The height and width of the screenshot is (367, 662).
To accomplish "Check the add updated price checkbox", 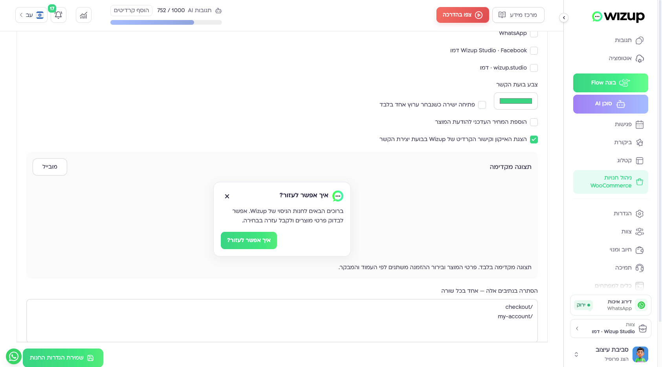I will 534,122.
